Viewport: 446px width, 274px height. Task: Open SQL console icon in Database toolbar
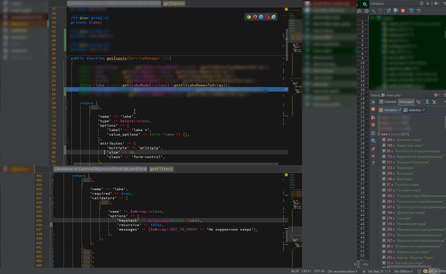click(x=419, y=11)
